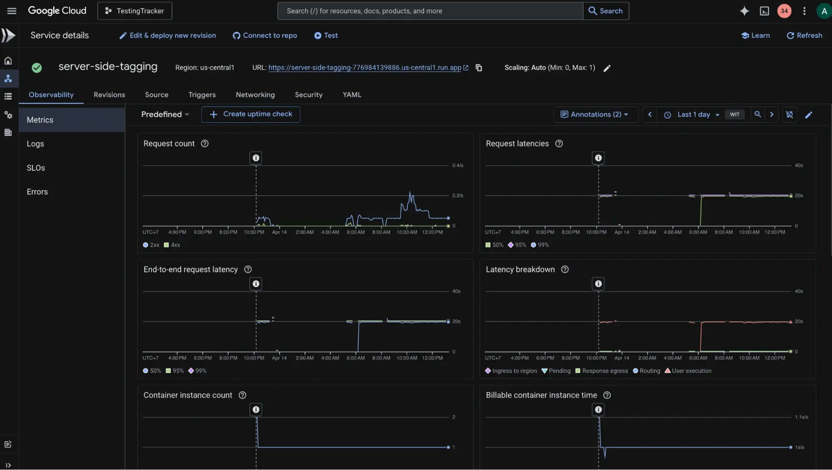Viewport: 832px width, 470px height.
Task: Toggle Pending legend item in Latency breakdown
Action: [556, 371]
